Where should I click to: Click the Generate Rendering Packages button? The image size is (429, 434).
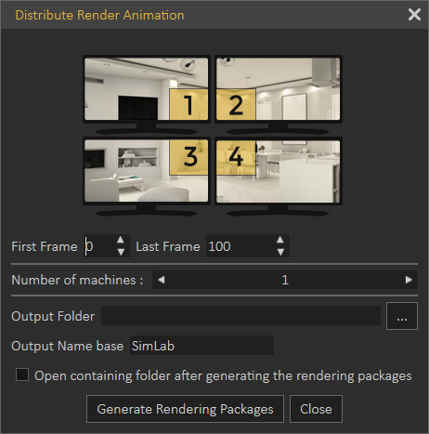click(185, 409)
